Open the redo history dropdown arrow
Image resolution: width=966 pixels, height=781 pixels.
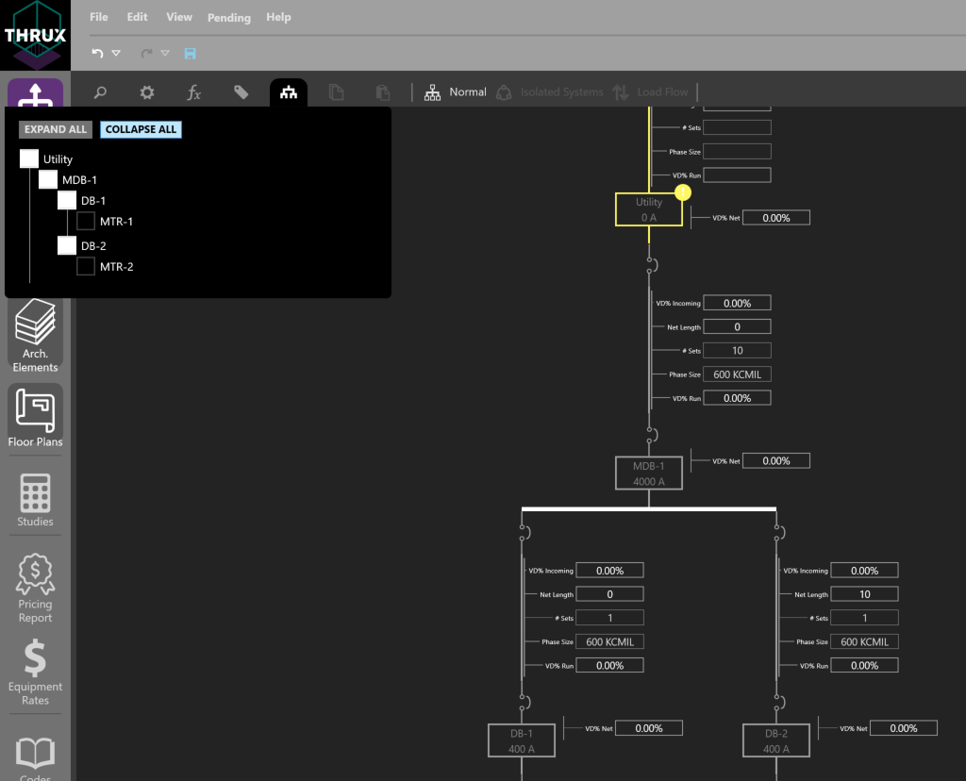165,54
